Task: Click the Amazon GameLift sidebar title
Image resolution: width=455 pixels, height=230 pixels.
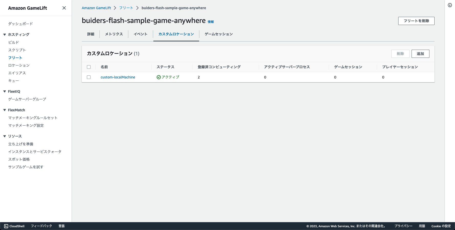Action: [28, 8]
